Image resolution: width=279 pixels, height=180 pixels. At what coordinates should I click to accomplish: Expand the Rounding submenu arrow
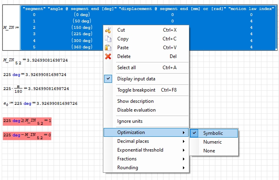pyautogui.click(x=184, y=168)
